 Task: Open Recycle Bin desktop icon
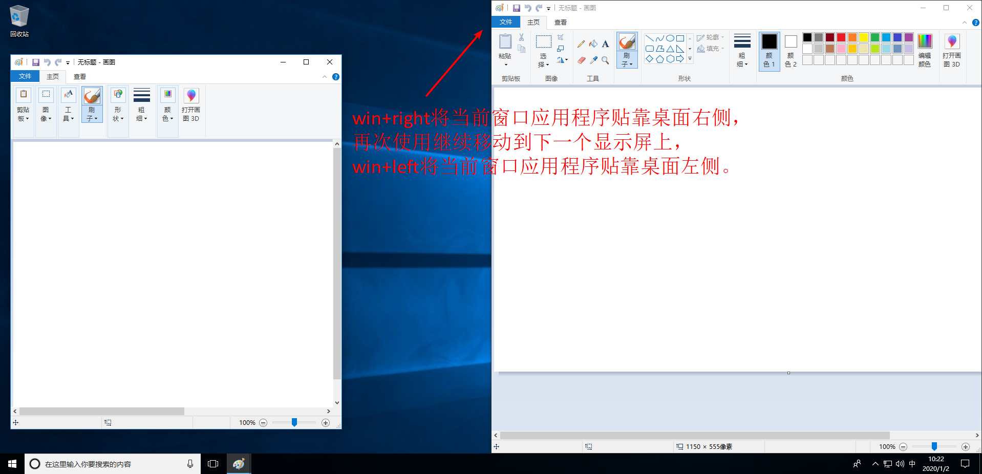point(19,21)
